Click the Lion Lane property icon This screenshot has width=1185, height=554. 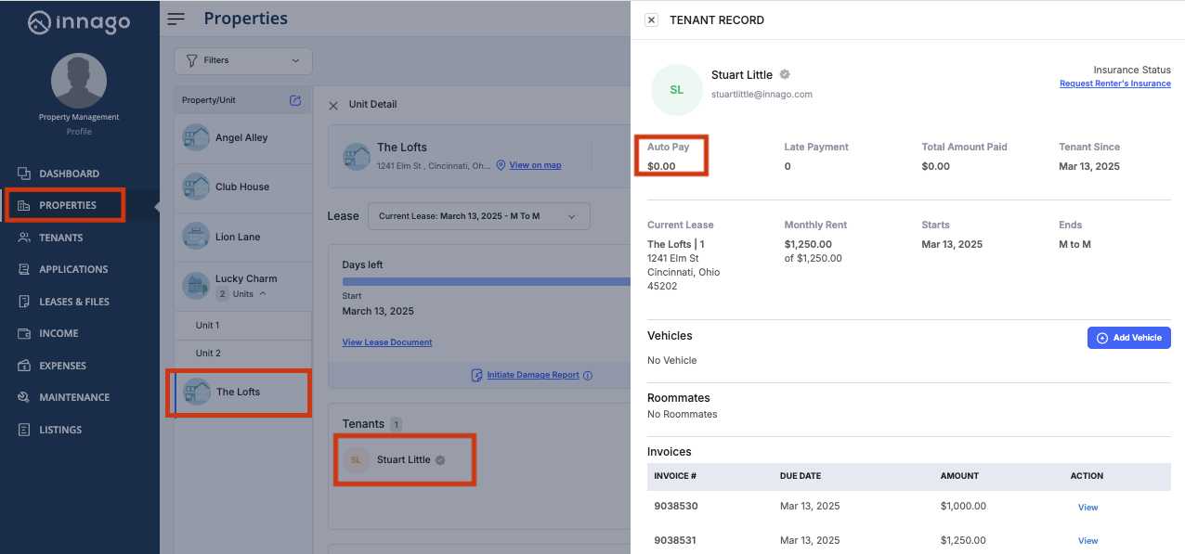[196, 237]
